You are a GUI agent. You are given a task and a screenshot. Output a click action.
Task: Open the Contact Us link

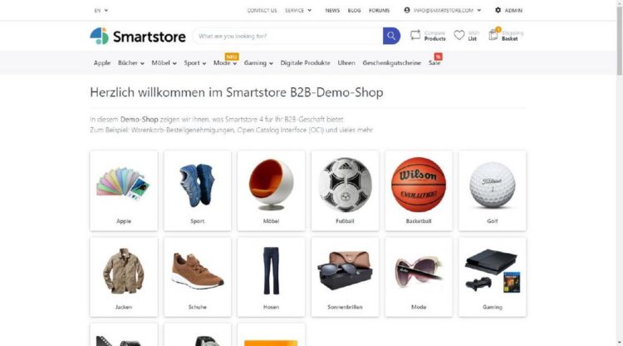pyautogui.click(x=262, y=10)
